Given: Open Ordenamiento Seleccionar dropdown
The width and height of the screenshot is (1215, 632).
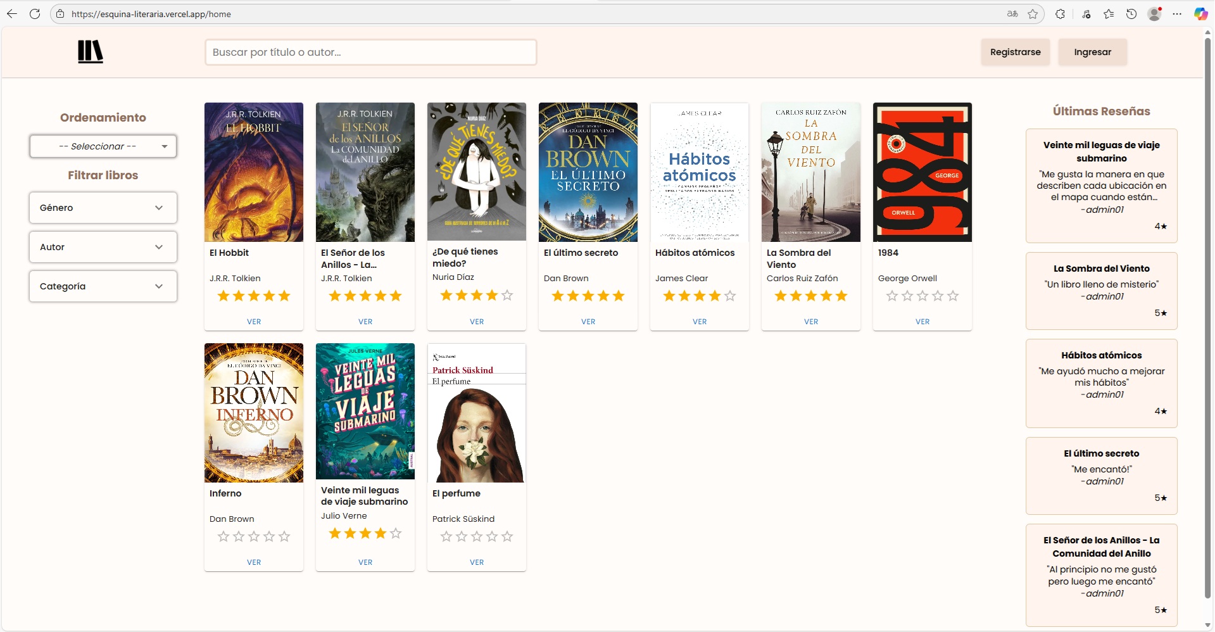Looking at the screenshot, I should [x=103, y=146].
